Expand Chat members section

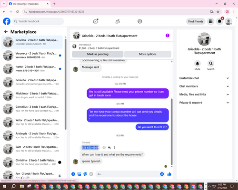pyautogui.click(x=204, y=86)
